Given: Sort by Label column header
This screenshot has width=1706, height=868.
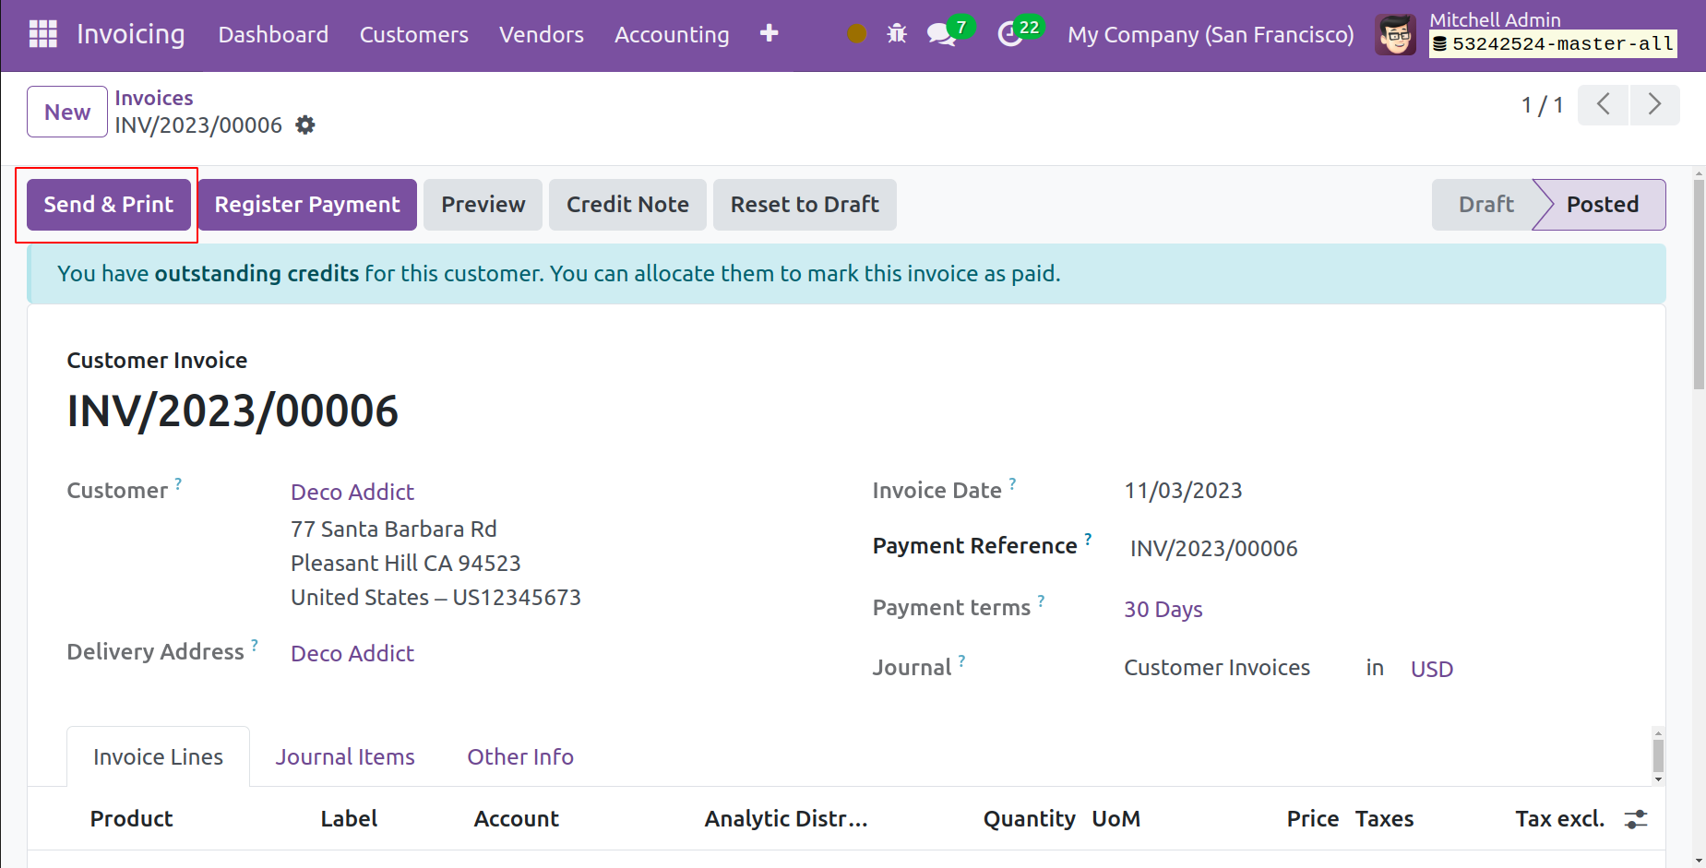Looking at the screenshot, I should 349,818.
